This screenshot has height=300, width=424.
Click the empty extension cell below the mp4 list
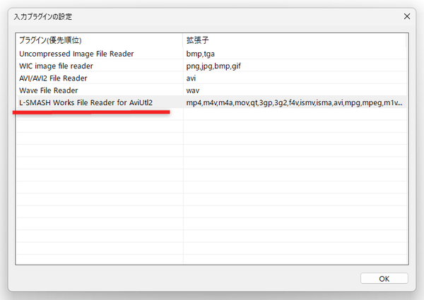[293, 116]
